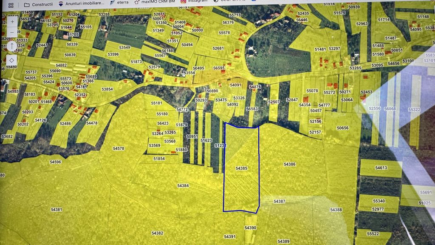The width and height of the screenshot is (435, 245).
Task: Open the Constructii bookmarks folder
Action: (38, 4)
